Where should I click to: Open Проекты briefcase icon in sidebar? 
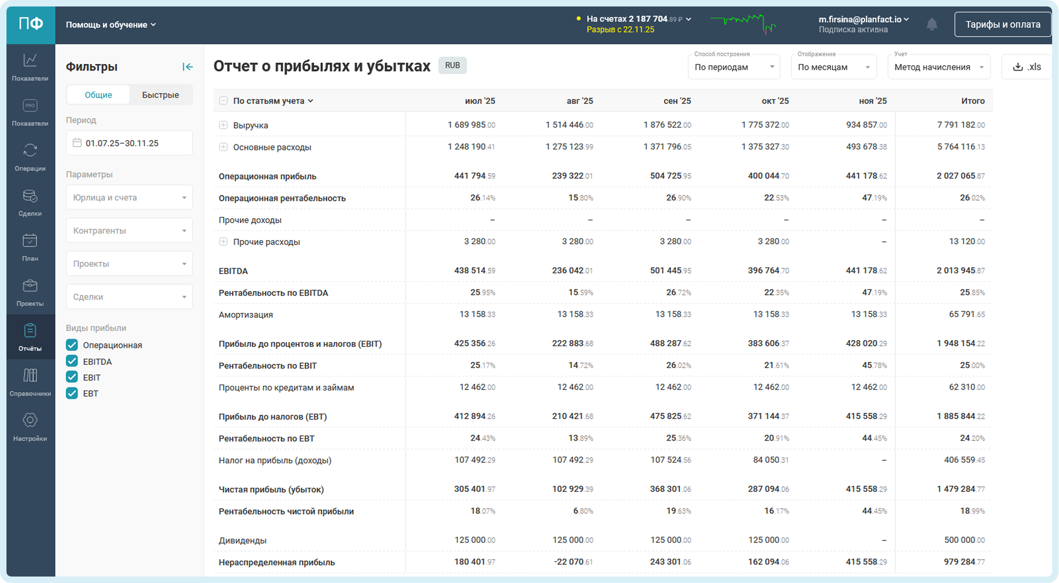[x=30, y=285]
